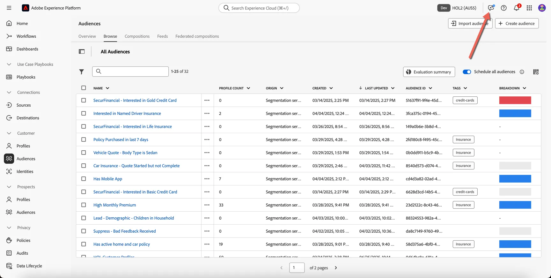The image size is (551, 278).
Task: Open the AI Assistant chat icon
Action: pos(491,8)
